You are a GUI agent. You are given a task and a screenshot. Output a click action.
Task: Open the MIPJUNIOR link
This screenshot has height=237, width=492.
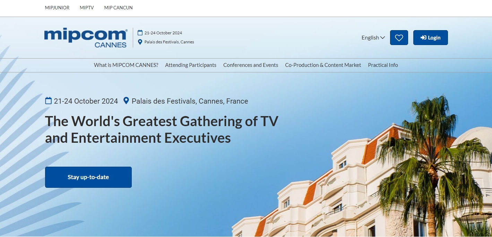pos(57,8)
